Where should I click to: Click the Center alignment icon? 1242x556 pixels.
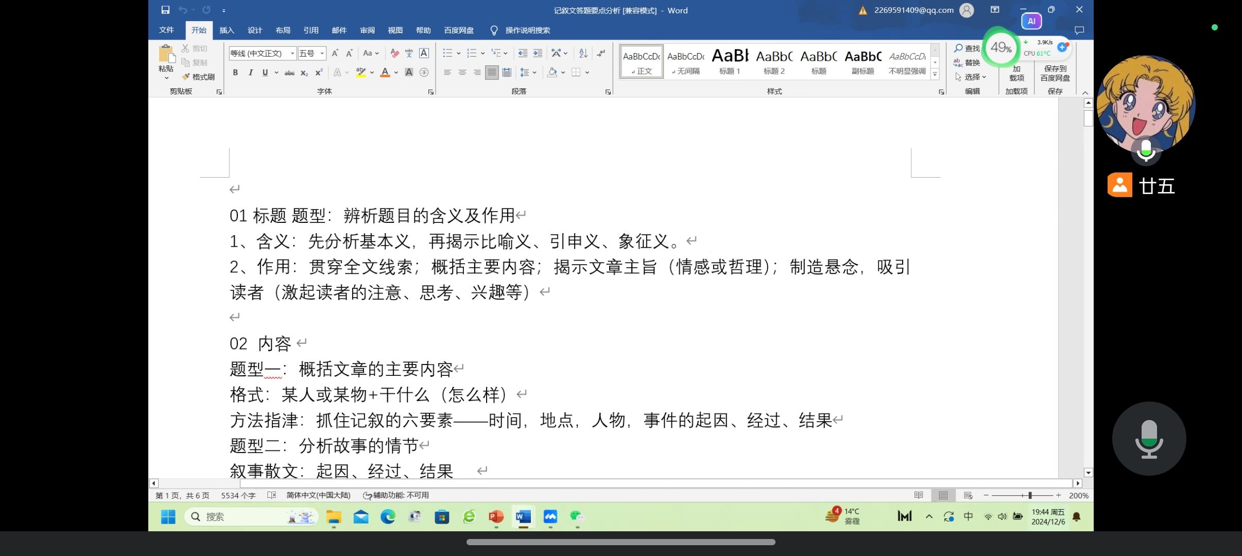pyautogui.click(x=462, y=73)
